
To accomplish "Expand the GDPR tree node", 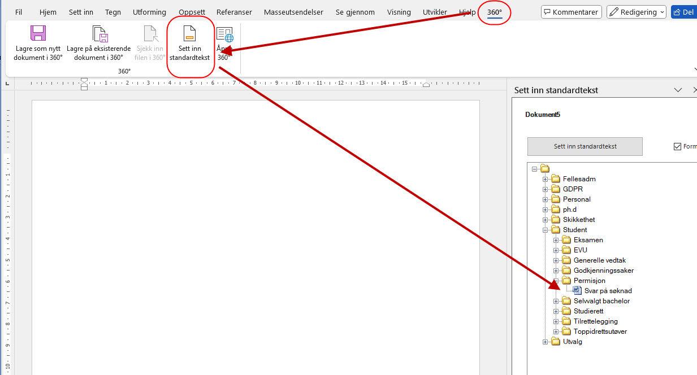I will point(546,189).
